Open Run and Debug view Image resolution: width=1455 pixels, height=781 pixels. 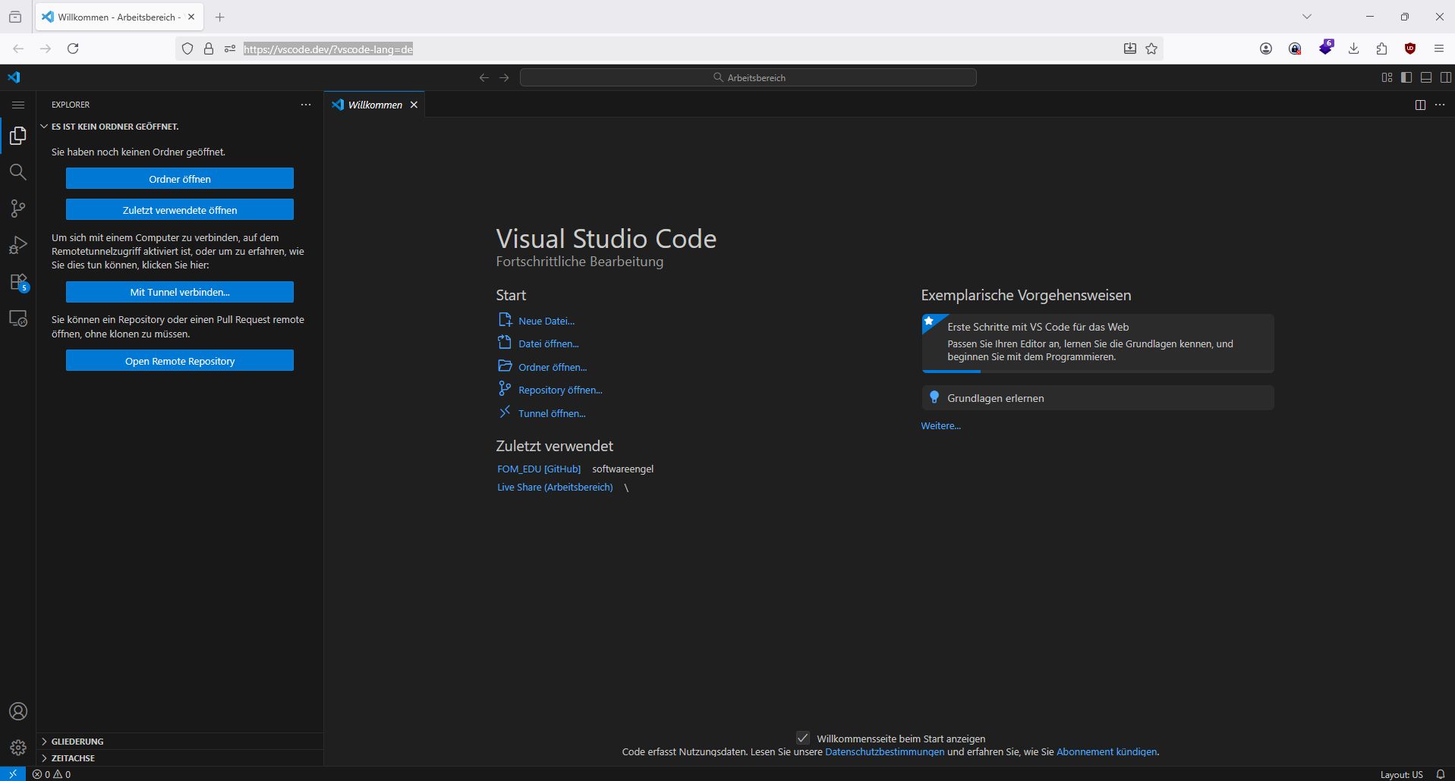(17, 245)
